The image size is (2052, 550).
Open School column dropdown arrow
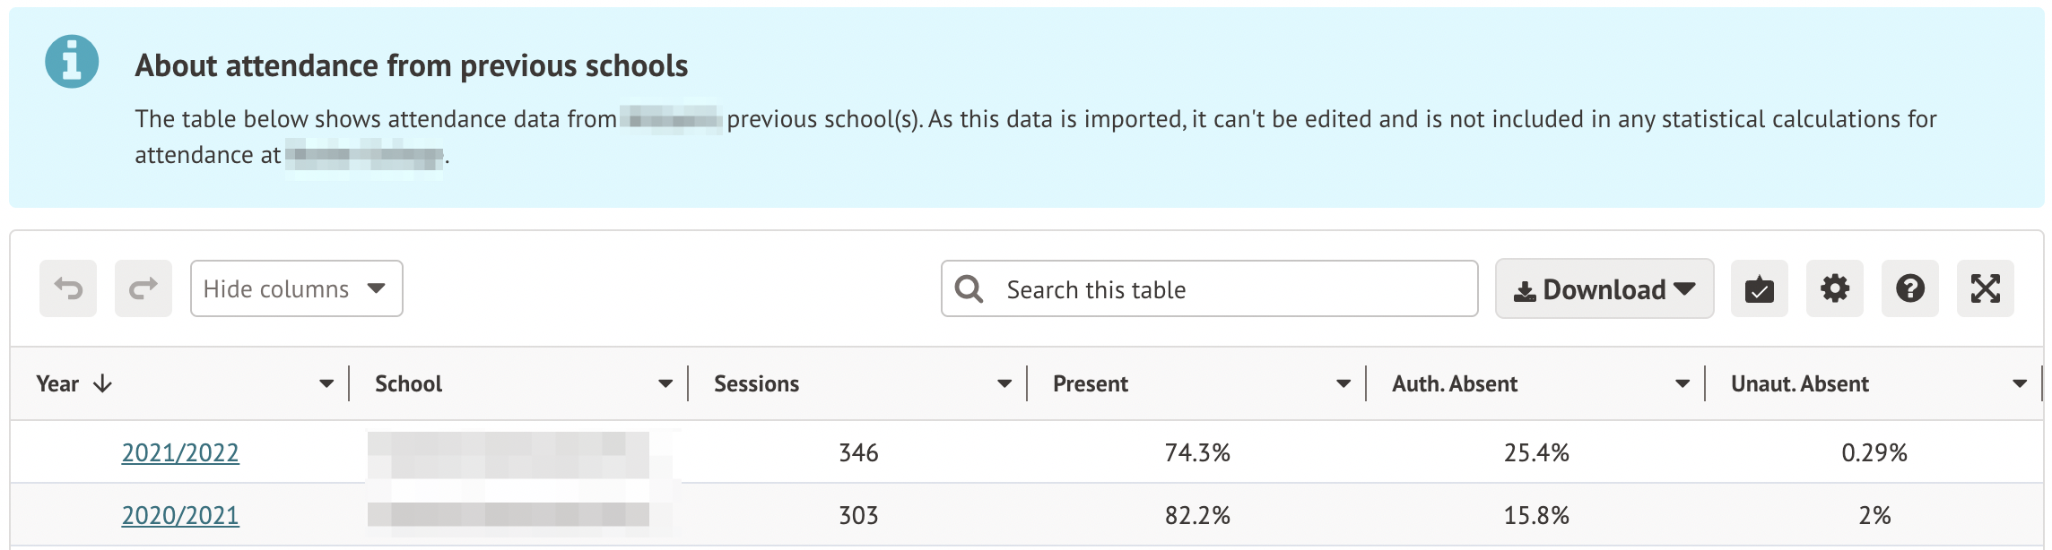tap(665, 383)
